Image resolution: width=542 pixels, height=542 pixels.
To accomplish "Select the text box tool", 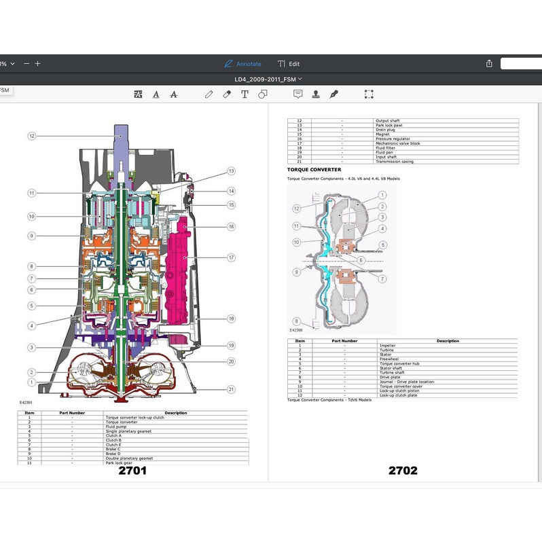I will click(x=245, y=94).
